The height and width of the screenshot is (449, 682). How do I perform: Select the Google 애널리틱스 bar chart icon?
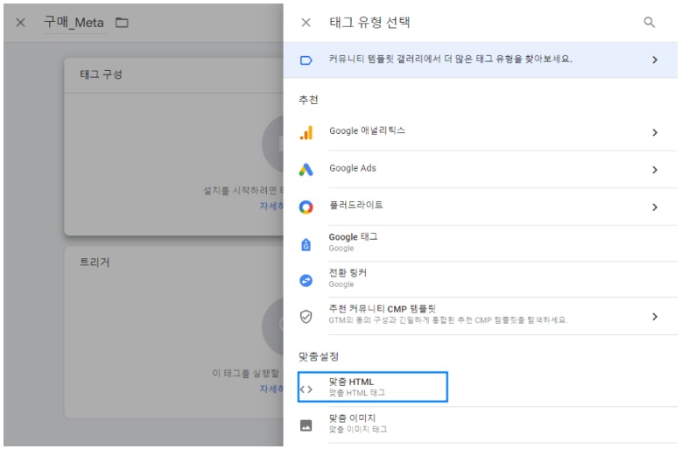[x=306, y=132]
